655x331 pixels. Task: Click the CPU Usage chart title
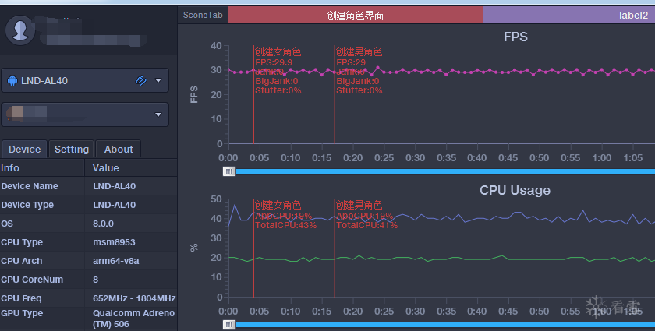tap(515, 190)
